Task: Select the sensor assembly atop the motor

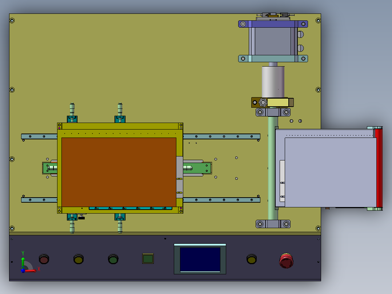Action: pyautogui.click(x=273, y=16)
